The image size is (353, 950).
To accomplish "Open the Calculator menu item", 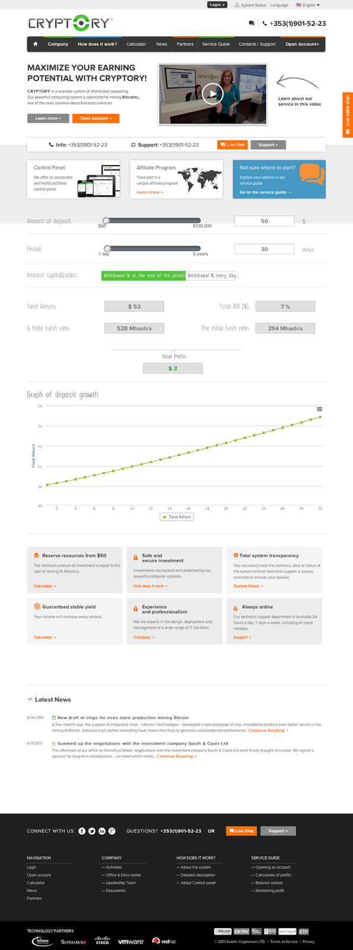I will tap(136, 44).
